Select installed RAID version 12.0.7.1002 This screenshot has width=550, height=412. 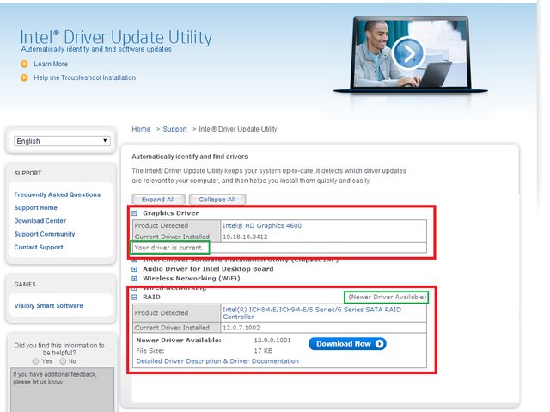coord(241,328)
